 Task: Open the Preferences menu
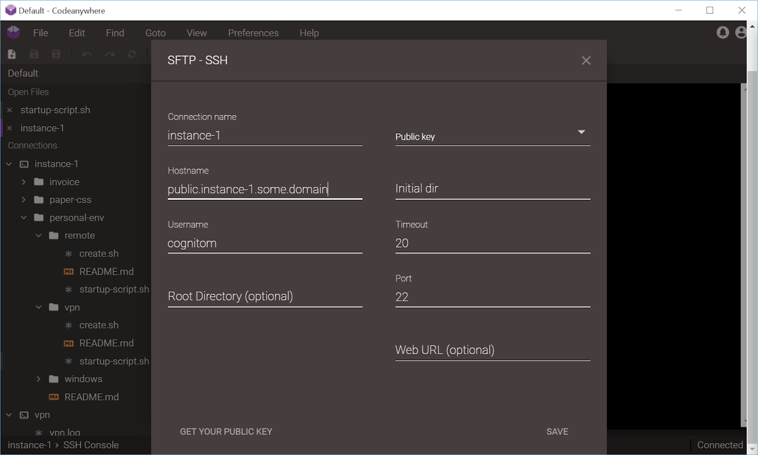coord(253,33)
